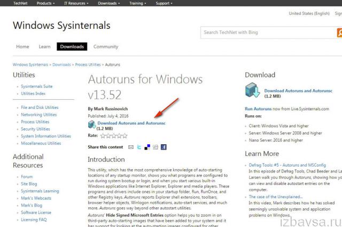Click the Run Autoruns link
The width and height of the screenshot is (342, 227).
tap(258, 109)
